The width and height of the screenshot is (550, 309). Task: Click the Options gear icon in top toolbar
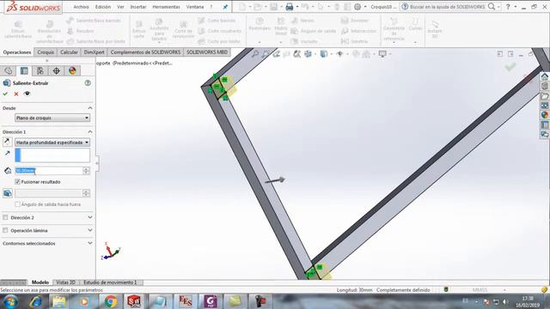pyautogui.click(x=357, y=7)
